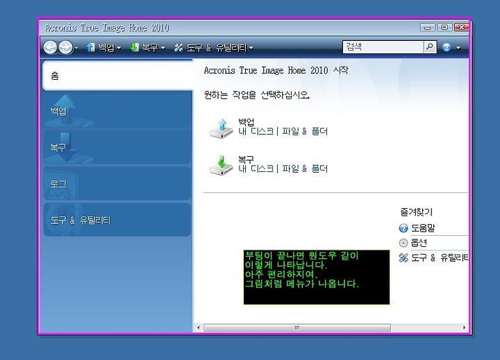Select the 도구 & 유틸리티 sidebar tab
Screen dimensions: 500x360
click(117, 220)
